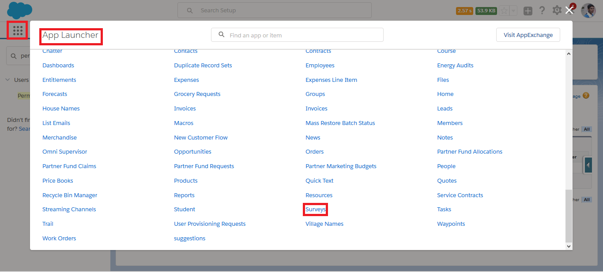
Task: Open Reports
Action: (184, 195)
